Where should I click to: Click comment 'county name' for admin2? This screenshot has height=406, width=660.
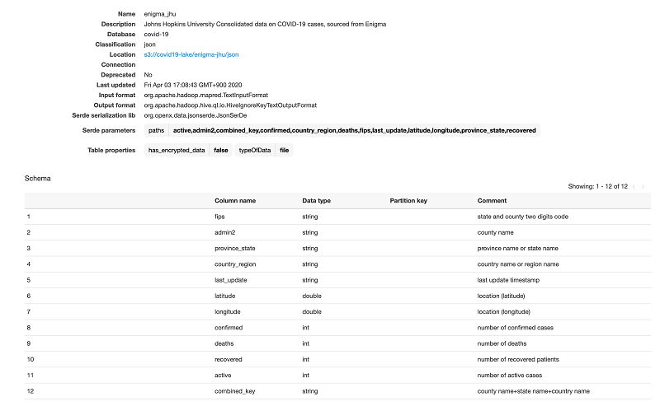(496, 232)
